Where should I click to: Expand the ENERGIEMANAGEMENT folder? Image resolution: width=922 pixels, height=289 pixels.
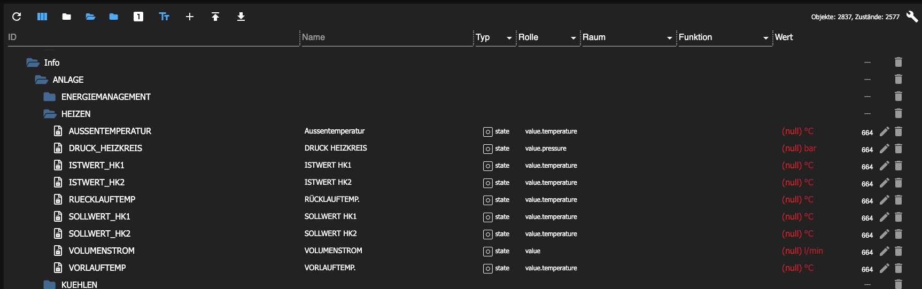coord(50,97)
